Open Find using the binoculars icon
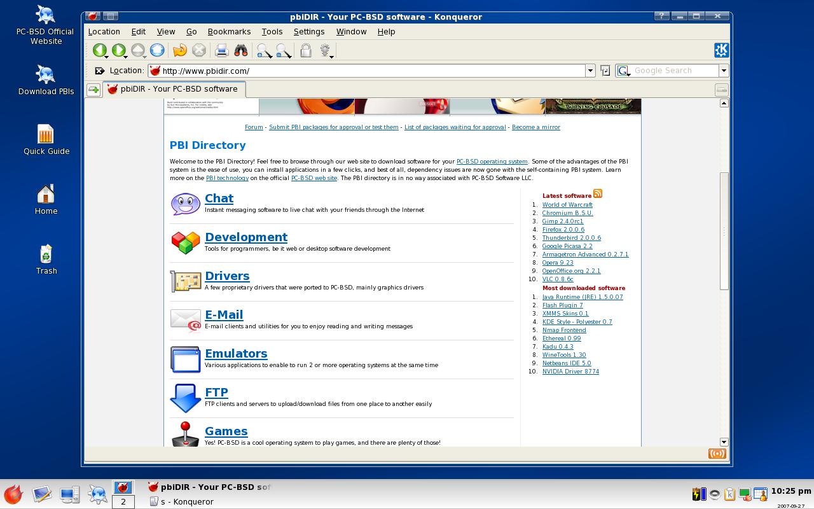 [240, 50]
